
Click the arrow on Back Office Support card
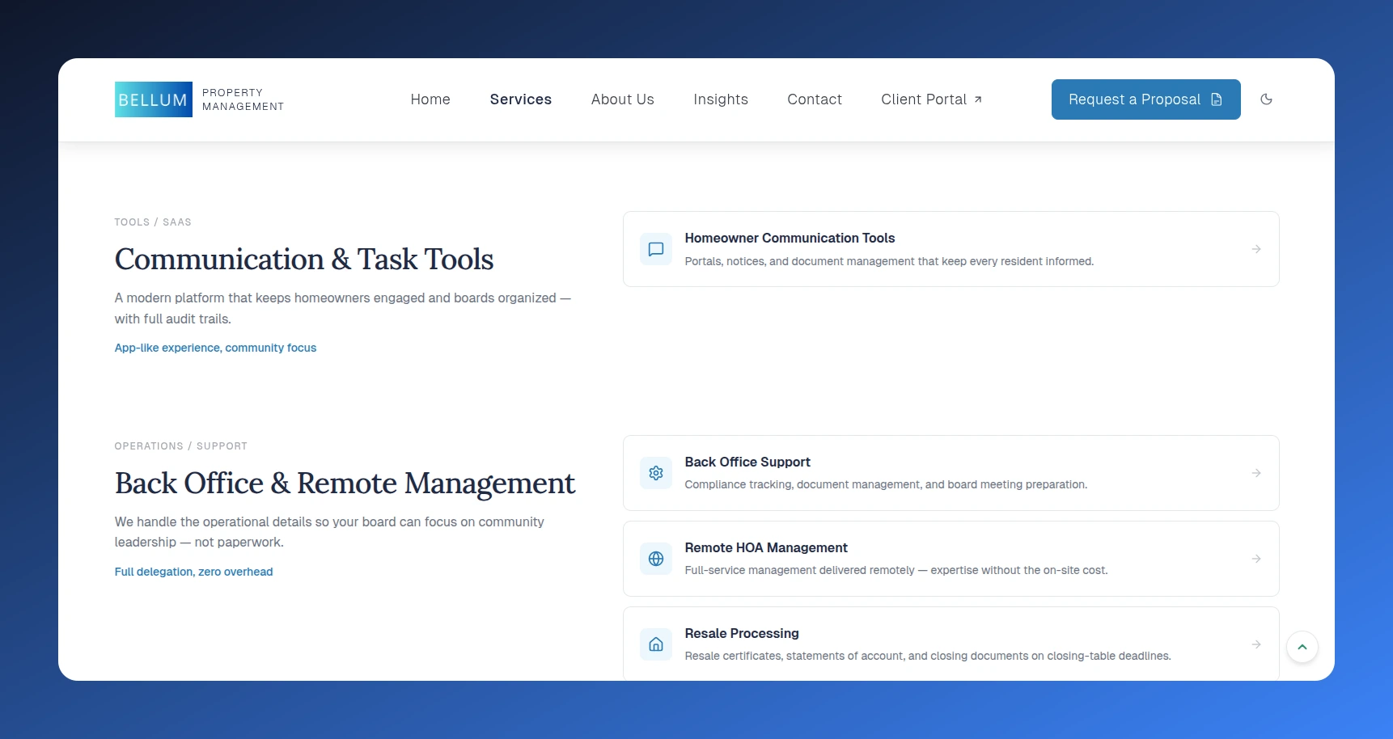pyautogui.click(x=1256, y=473)
